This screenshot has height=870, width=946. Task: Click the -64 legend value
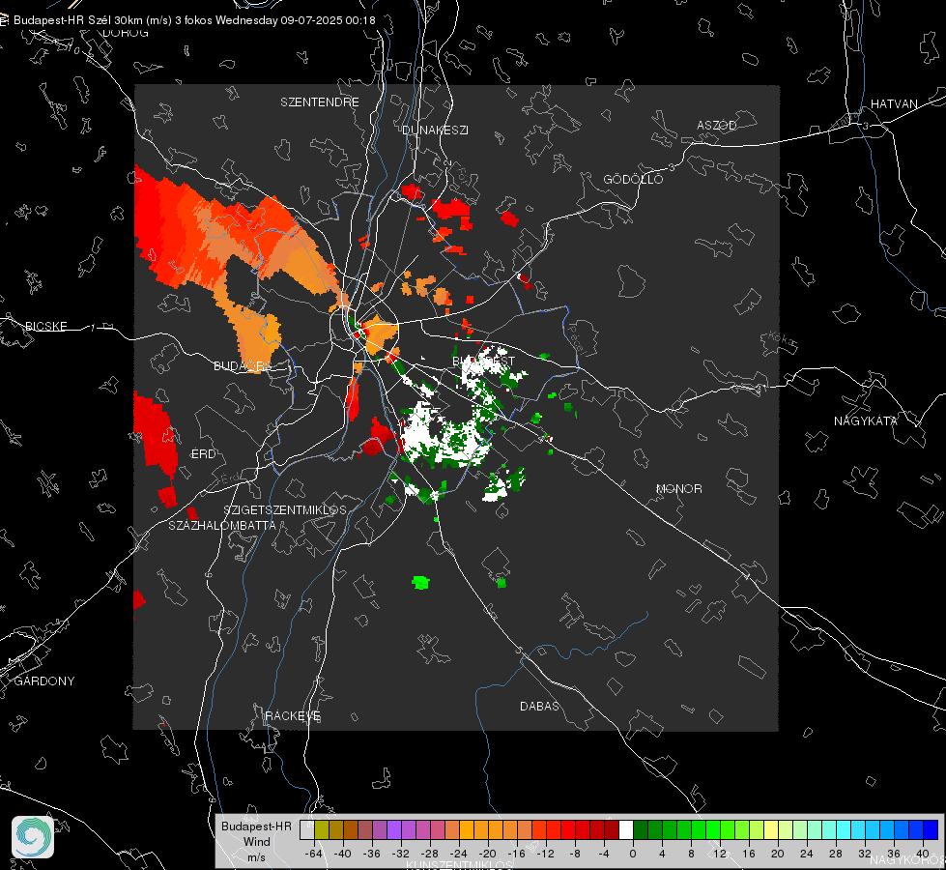point(314,854)
